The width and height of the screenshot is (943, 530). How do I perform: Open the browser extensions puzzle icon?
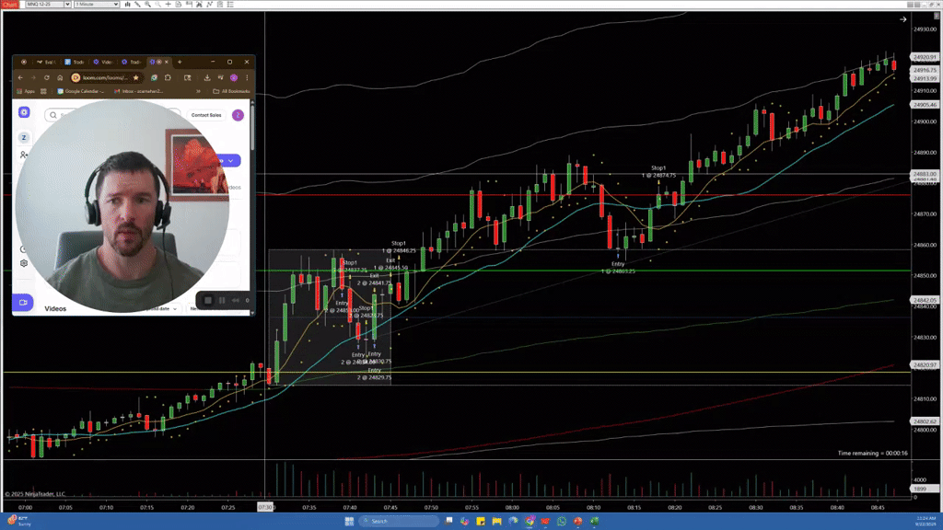coord(168,77)
